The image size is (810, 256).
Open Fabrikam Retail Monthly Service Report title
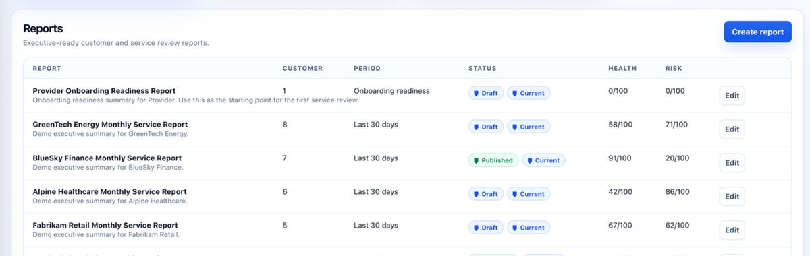[105, 226]
